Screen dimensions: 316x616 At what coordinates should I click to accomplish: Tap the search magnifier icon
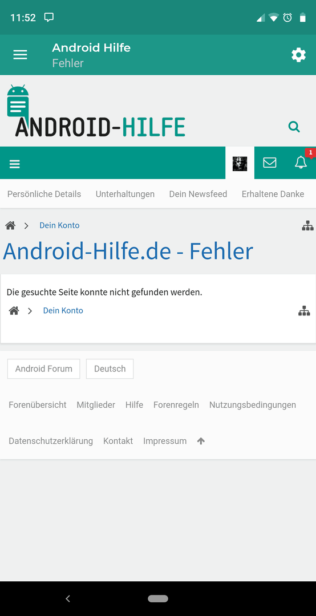pos(294,127)
